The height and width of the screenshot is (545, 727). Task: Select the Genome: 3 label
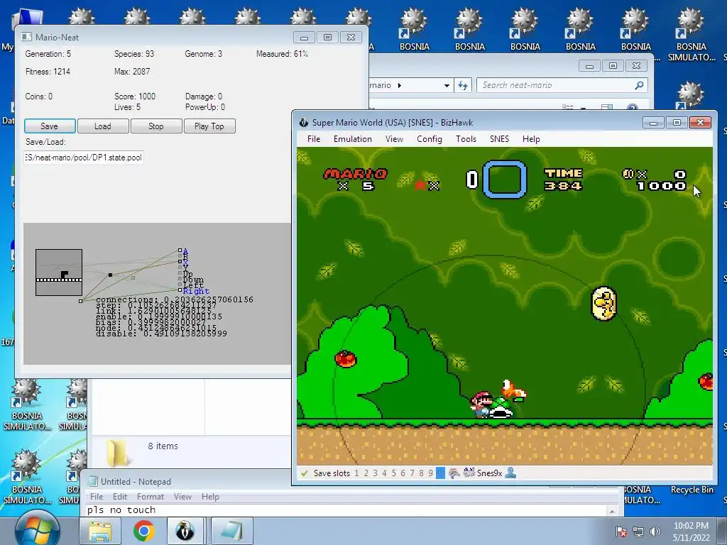204,54
